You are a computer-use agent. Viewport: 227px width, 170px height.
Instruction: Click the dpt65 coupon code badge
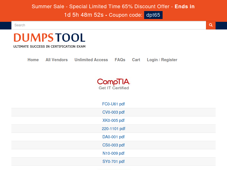(153, 15)
